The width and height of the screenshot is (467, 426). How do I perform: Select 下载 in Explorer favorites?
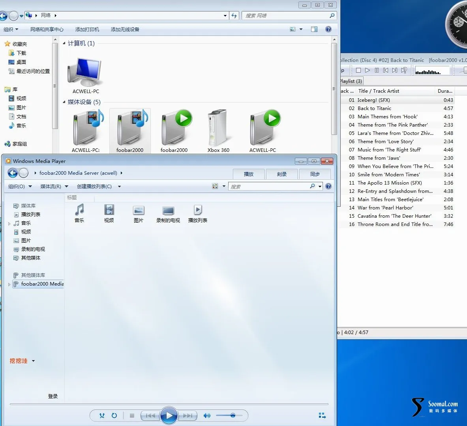[x=18, y=53]
